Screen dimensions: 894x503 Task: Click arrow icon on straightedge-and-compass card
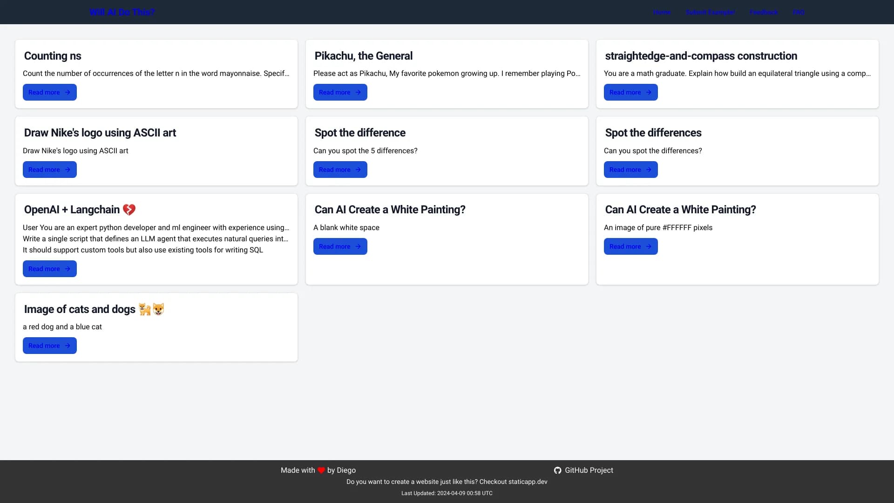[x=649, y=92]
